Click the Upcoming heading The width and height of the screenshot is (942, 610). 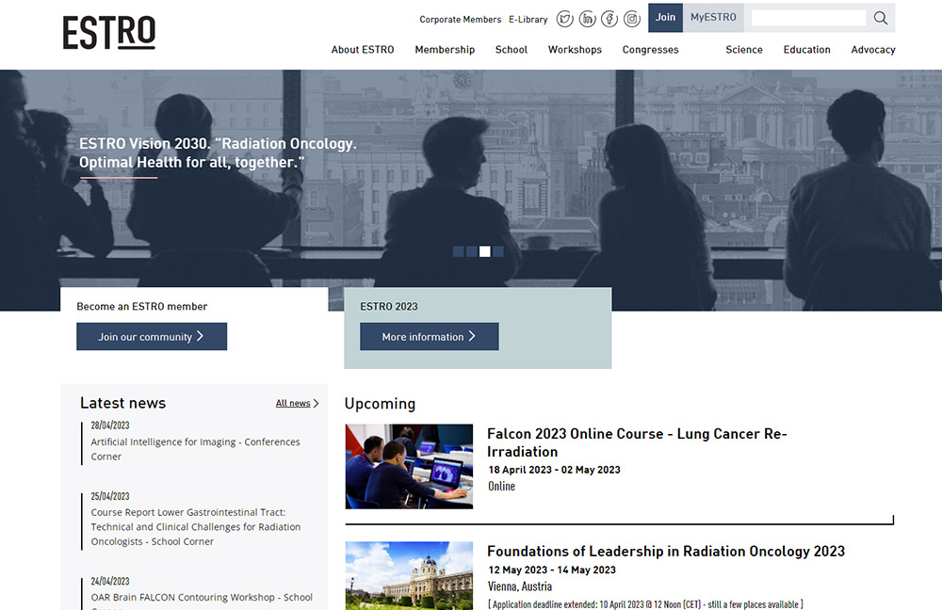(x=380, y=404)
